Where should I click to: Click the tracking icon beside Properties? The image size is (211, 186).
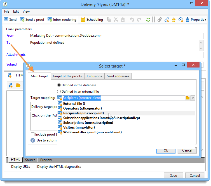(180, 20)
